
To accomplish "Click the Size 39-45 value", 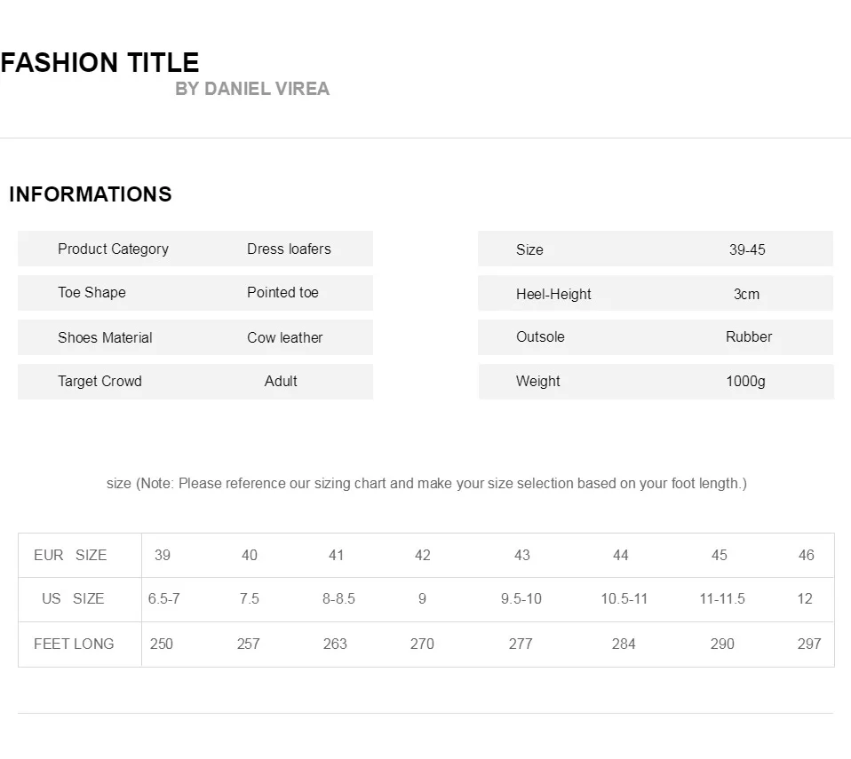I will click(747, 249).
